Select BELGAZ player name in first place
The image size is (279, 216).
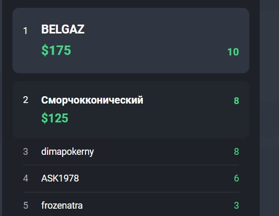[63, 29]
